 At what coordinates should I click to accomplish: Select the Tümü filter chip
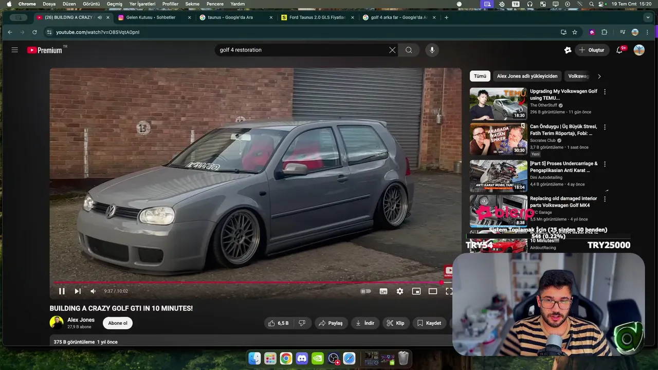click(x=480, y=76)
